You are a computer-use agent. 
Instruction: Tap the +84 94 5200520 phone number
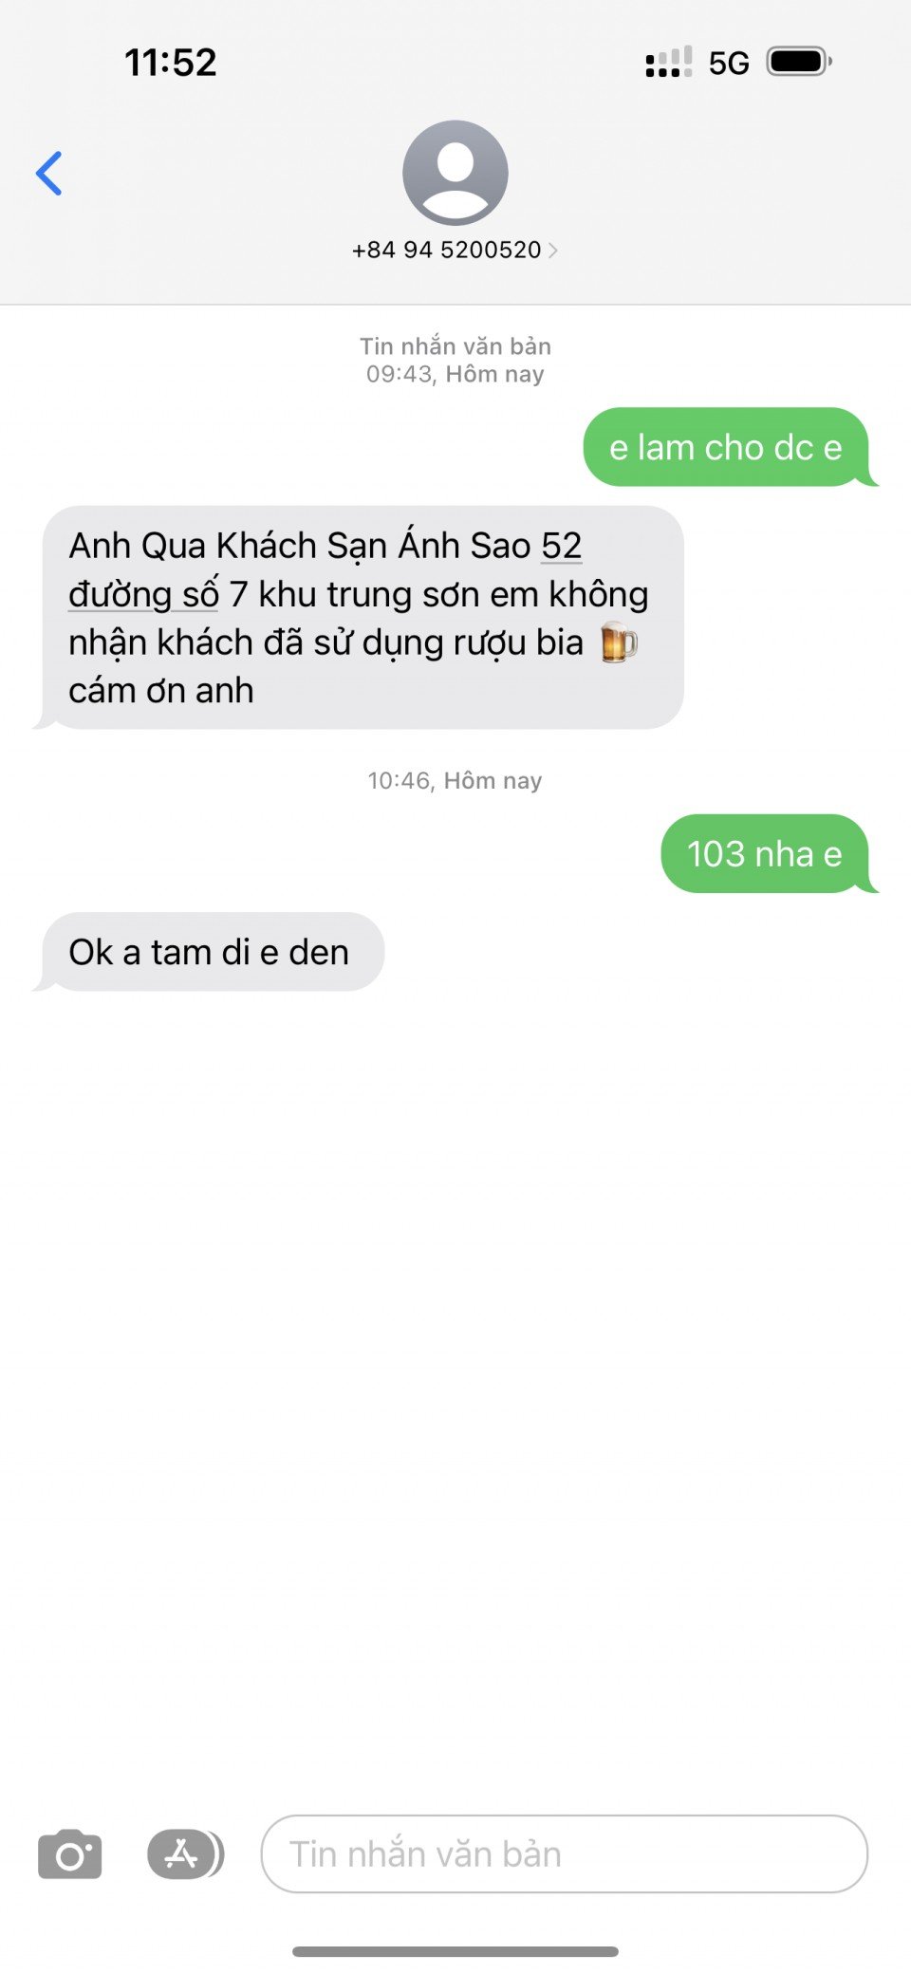(446, 250)
